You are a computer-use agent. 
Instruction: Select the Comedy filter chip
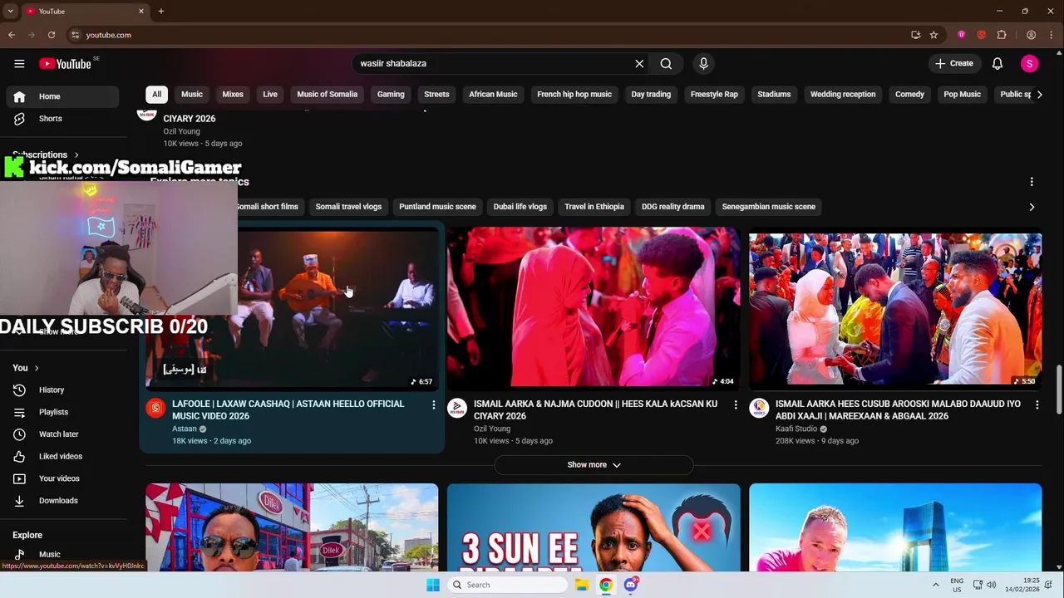909,95
